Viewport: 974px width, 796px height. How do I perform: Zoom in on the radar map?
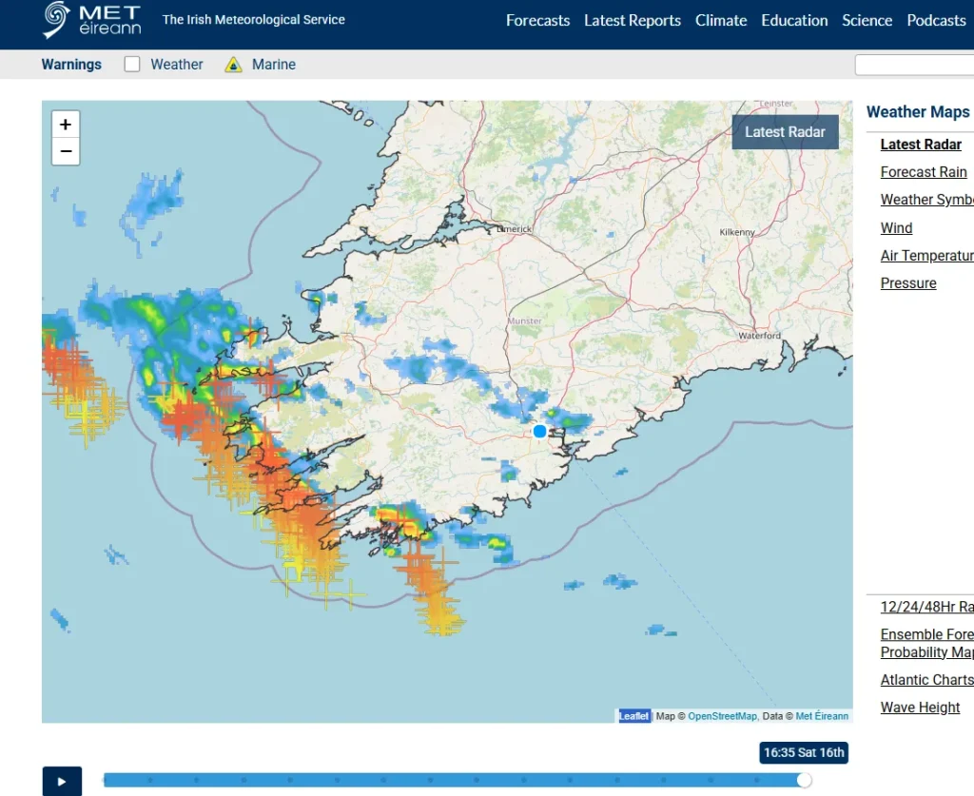coord(65,124)
